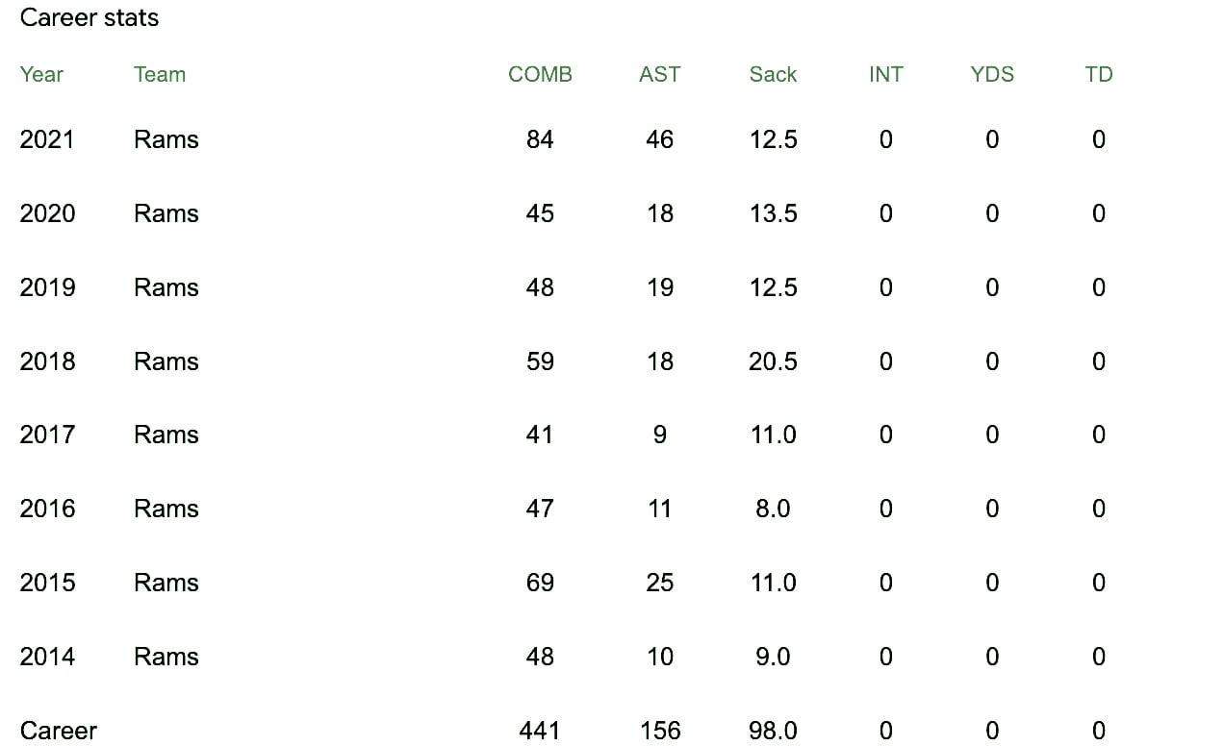The height and width of the screenshot is (746, 1224).
Task: Click the TD column header
Action: 1098,75
